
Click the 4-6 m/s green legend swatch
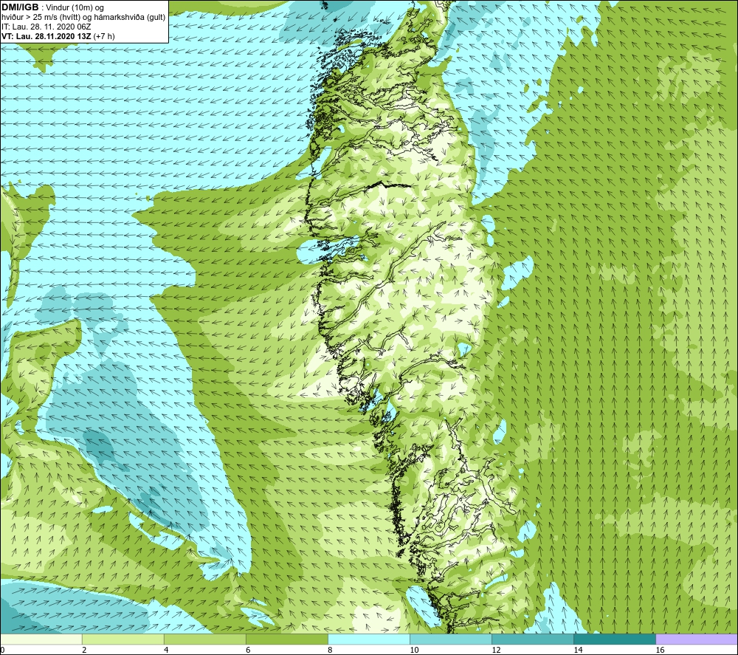(205, 639)
